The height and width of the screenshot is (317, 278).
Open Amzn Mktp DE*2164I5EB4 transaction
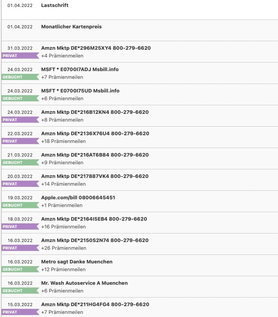pyautogui.click(x=94, y=219)
